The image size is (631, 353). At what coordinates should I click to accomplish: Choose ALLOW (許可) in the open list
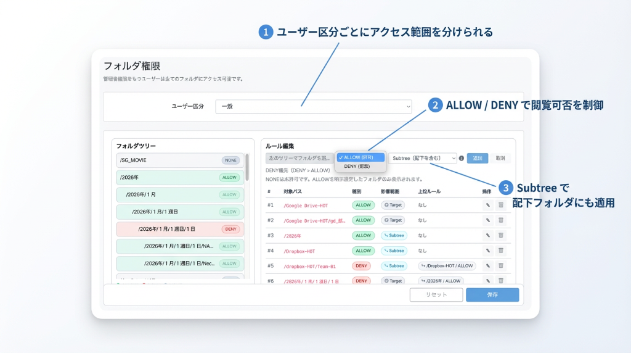tap(360, 157)
